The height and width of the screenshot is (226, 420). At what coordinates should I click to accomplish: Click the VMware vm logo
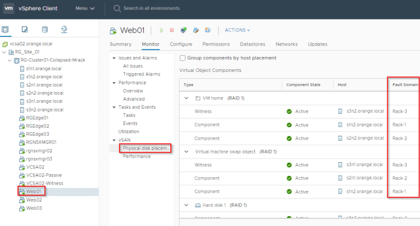pos(9,8)
